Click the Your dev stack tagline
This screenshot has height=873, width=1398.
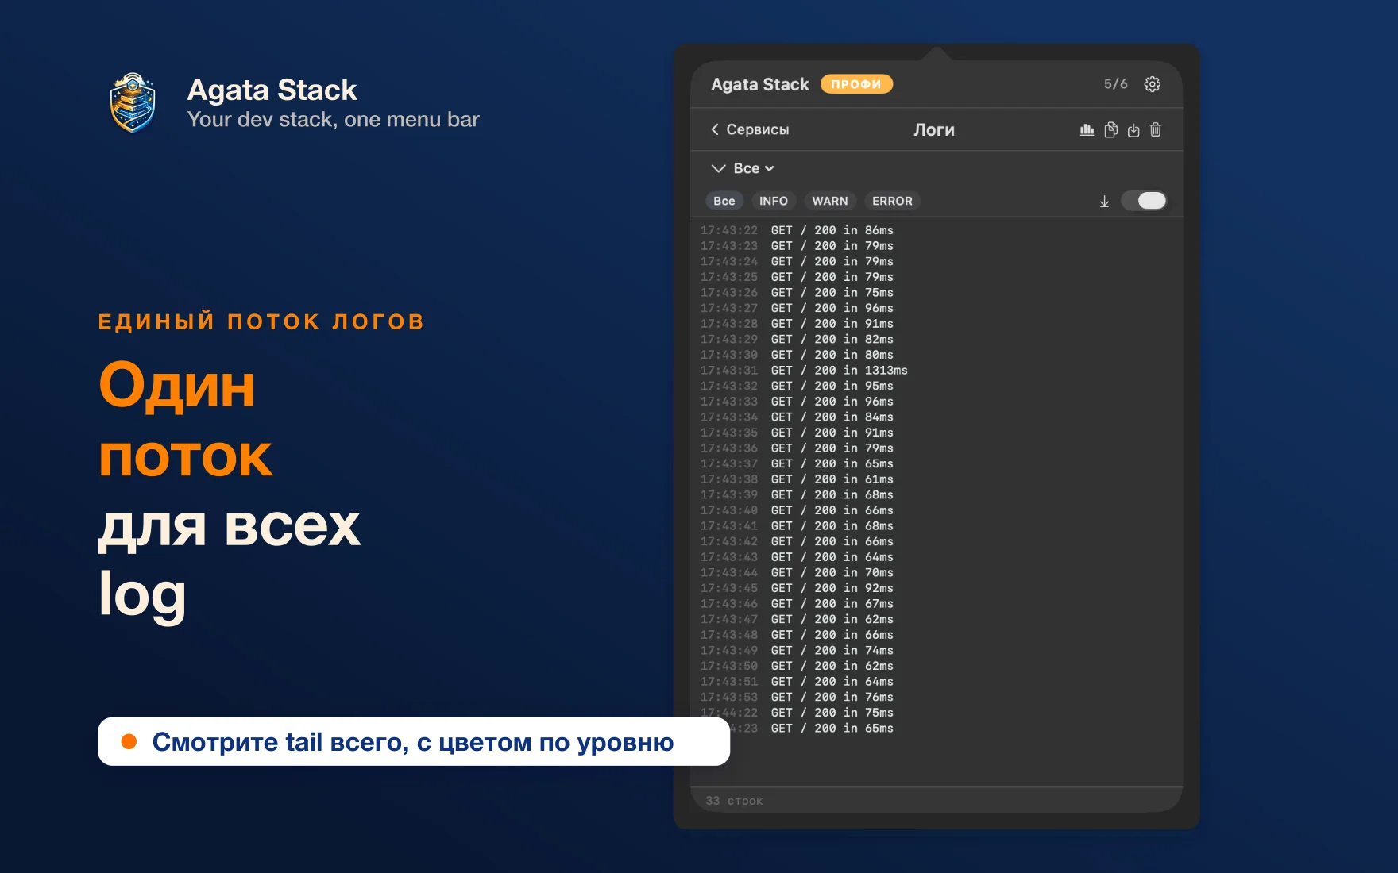(334, 119)
